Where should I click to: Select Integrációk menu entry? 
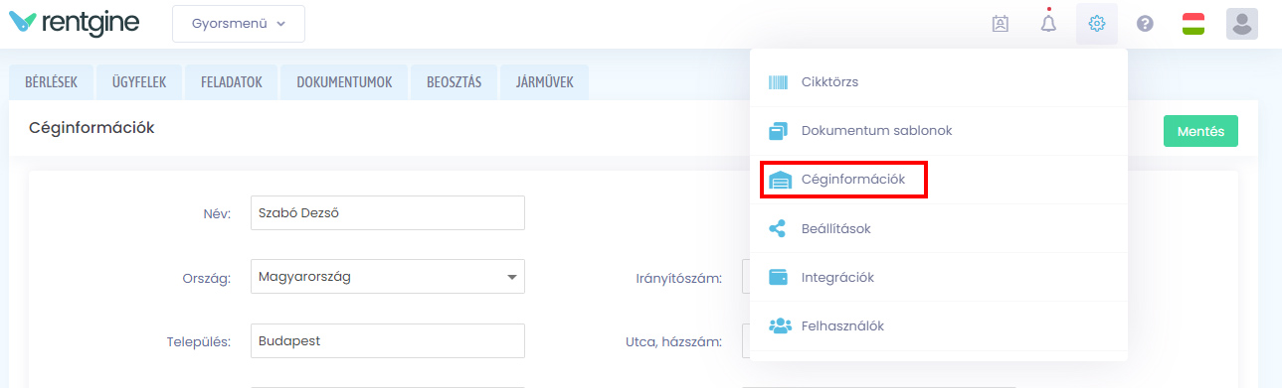click(939, 277)
